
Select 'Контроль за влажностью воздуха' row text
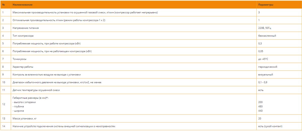tap(47, 75)
